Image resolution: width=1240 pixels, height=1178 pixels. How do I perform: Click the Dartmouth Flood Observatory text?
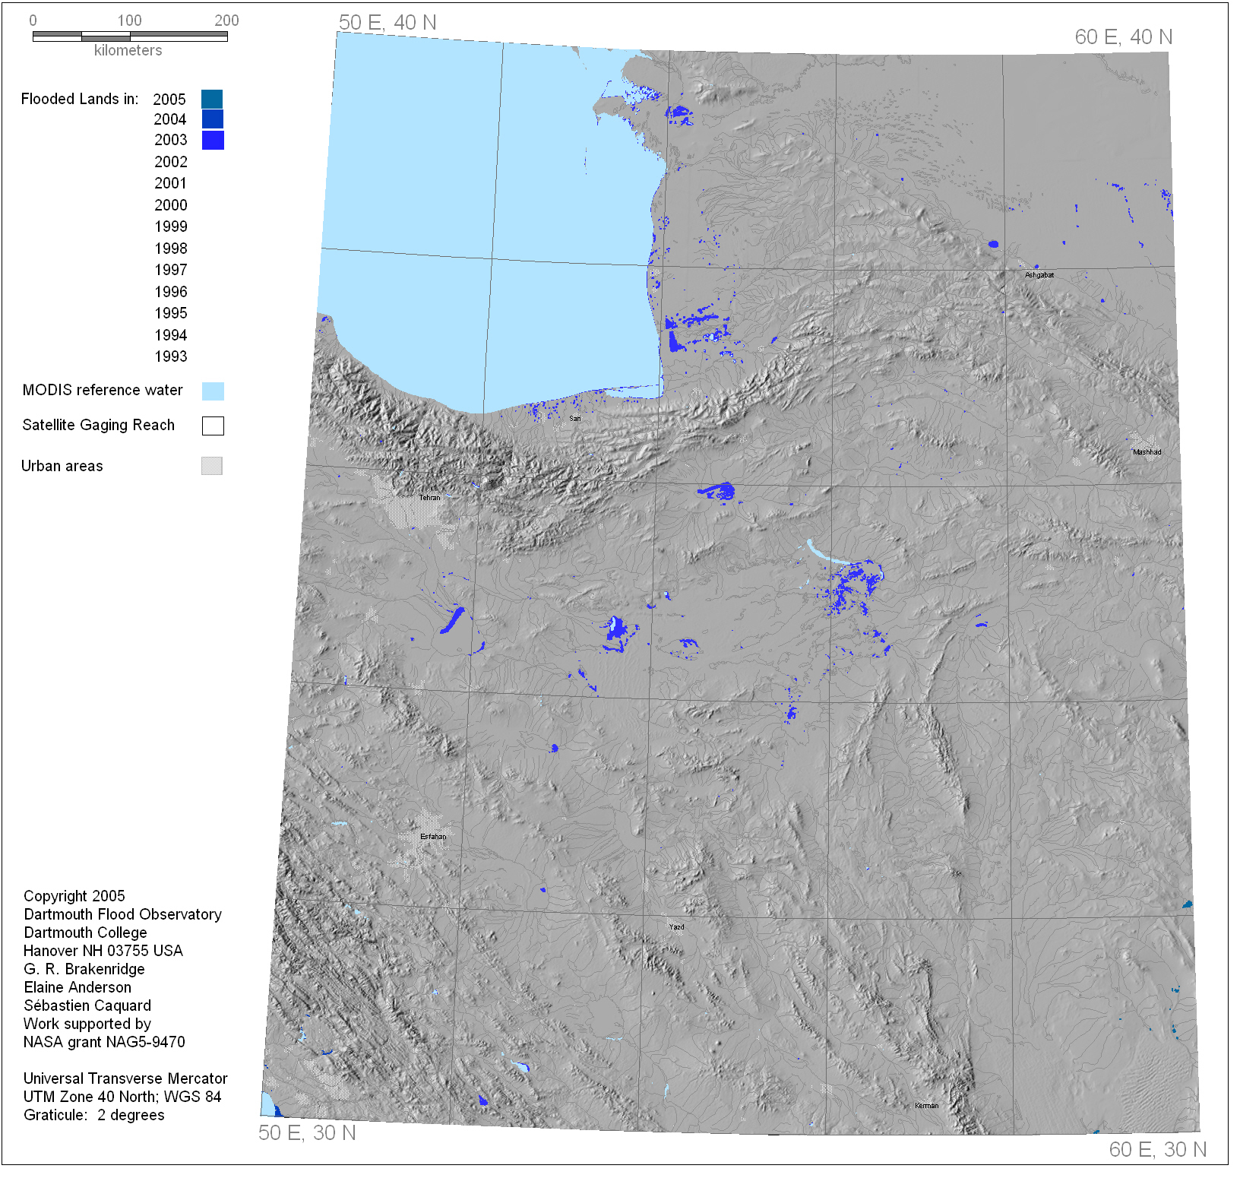[x=122, y=914]
